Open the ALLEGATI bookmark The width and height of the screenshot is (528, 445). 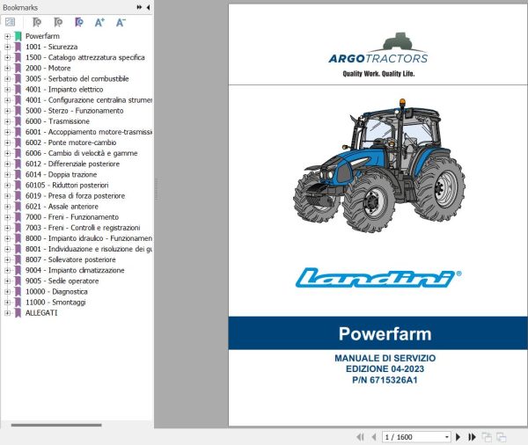click(41, 313)
